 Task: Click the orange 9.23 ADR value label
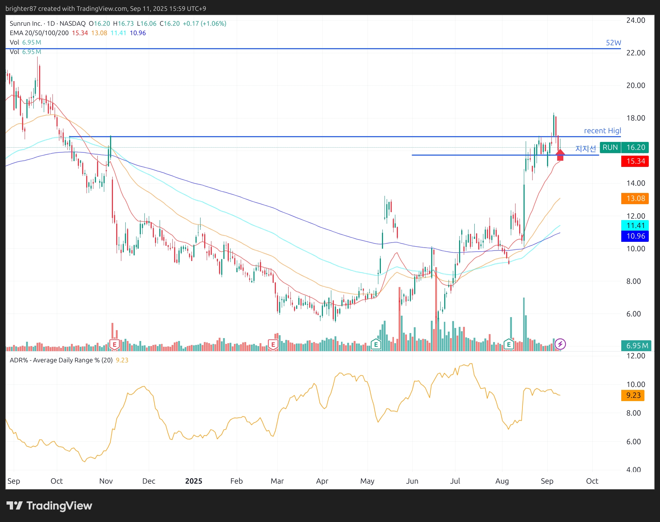pos(633,395)
